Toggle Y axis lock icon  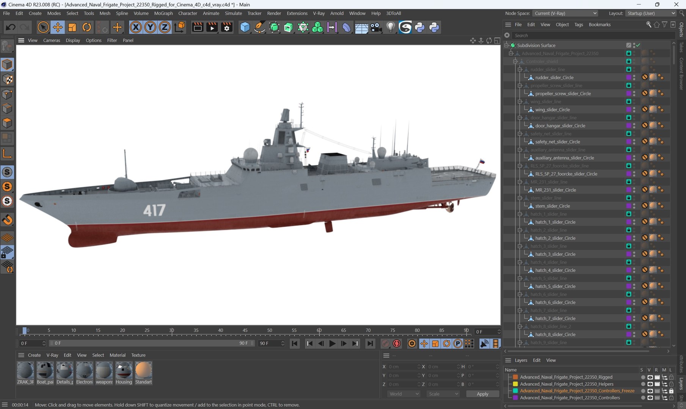(150, 27)
